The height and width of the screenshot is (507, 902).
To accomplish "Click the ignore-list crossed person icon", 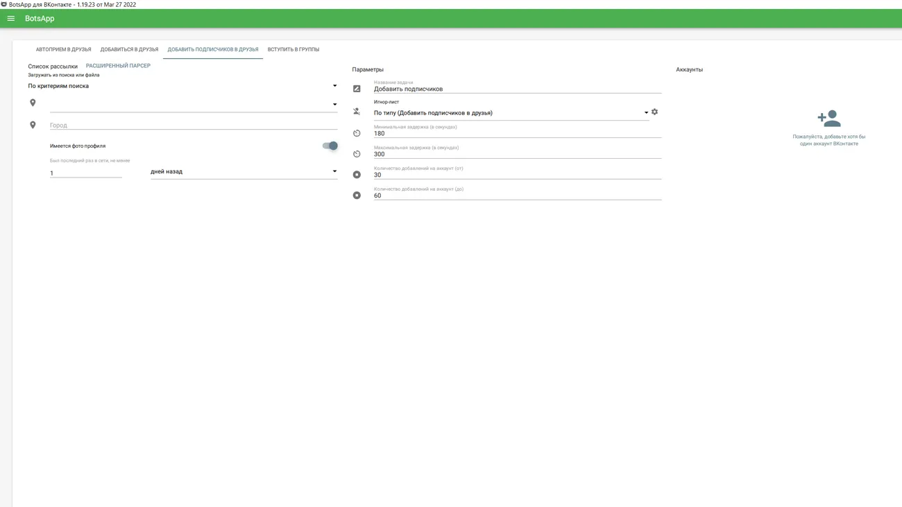I will 357,112.
